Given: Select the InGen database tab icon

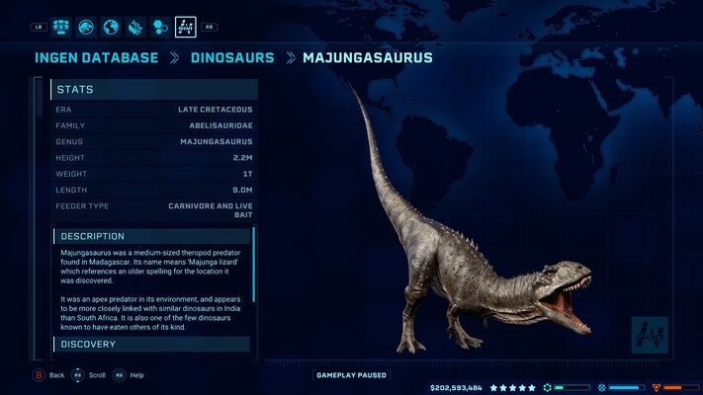Looking at the screenshot, I should [x=186, y=27].
